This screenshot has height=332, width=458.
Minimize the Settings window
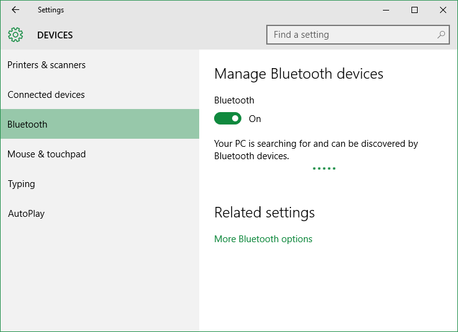pos(386,10)
